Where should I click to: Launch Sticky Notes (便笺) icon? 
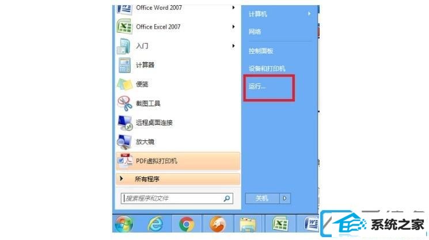tap(124, 84)
